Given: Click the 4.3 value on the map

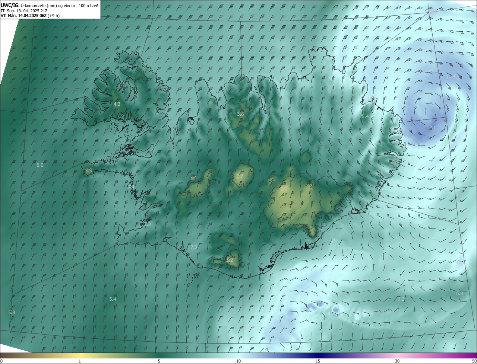Looking at the screenshot, I should pos(117,104).
